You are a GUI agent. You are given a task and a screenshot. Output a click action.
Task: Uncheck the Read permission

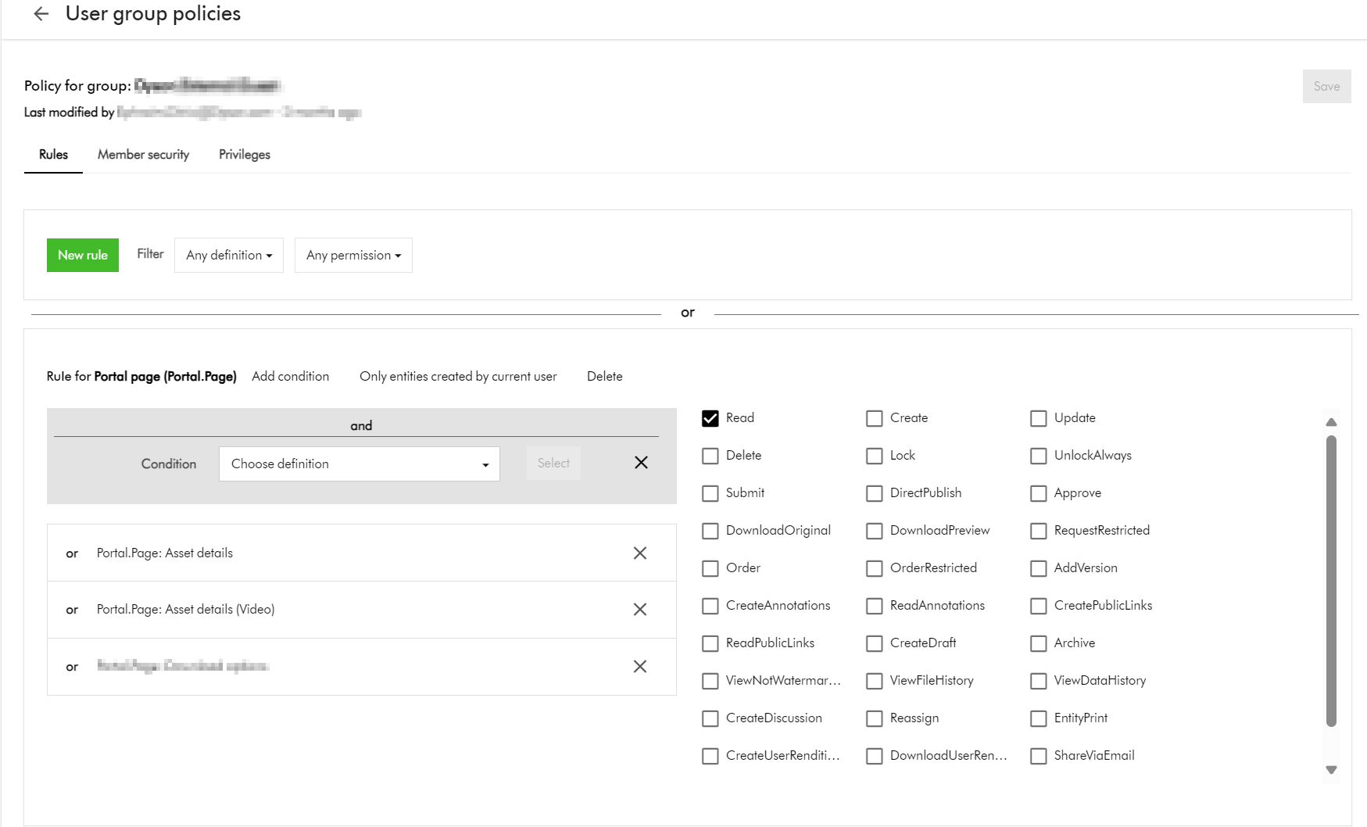pos(710,418)
